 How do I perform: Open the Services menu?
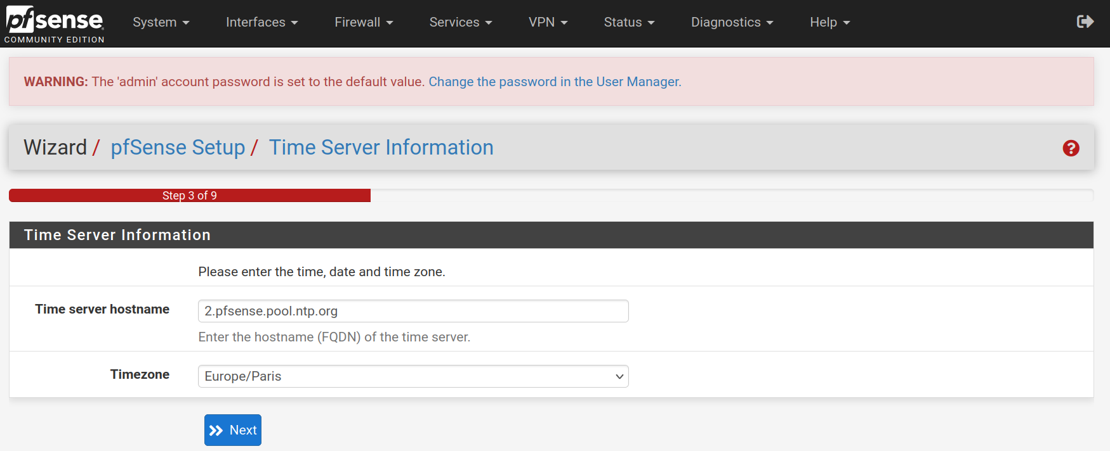(x=461, y=22)
